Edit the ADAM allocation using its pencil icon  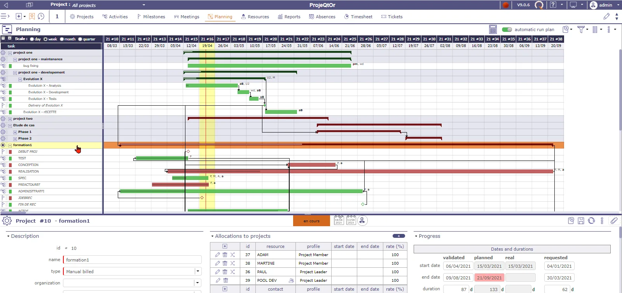(x=217, y=255)
